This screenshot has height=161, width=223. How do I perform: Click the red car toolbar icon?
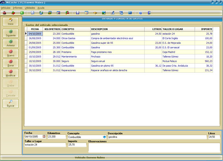(x=5, y=13)
